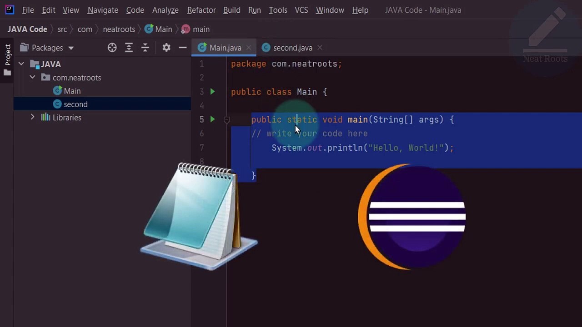
Task: Click package keyword on line 1
Action: [x=248, y=64]
